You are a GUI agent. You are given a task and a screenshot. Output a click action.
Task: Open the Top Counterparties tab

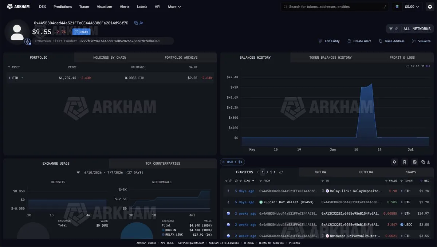click(163, 164)
